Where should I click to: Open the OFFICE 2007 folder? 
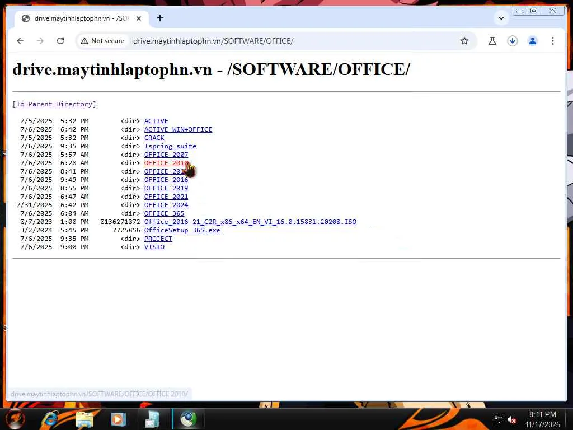[166, 155]
